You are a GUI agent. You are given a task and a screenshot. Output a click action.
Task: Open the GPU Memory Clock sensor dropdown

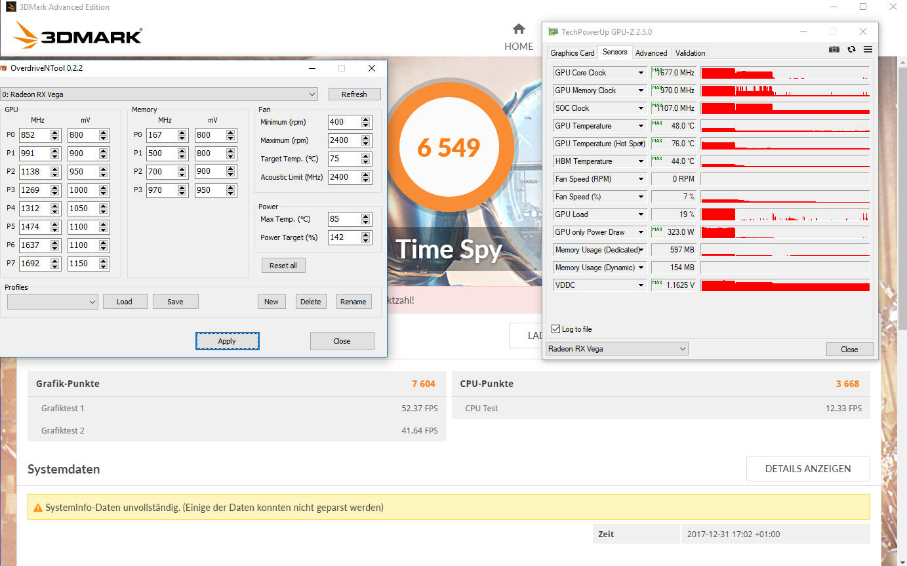[x=641, y=91]
